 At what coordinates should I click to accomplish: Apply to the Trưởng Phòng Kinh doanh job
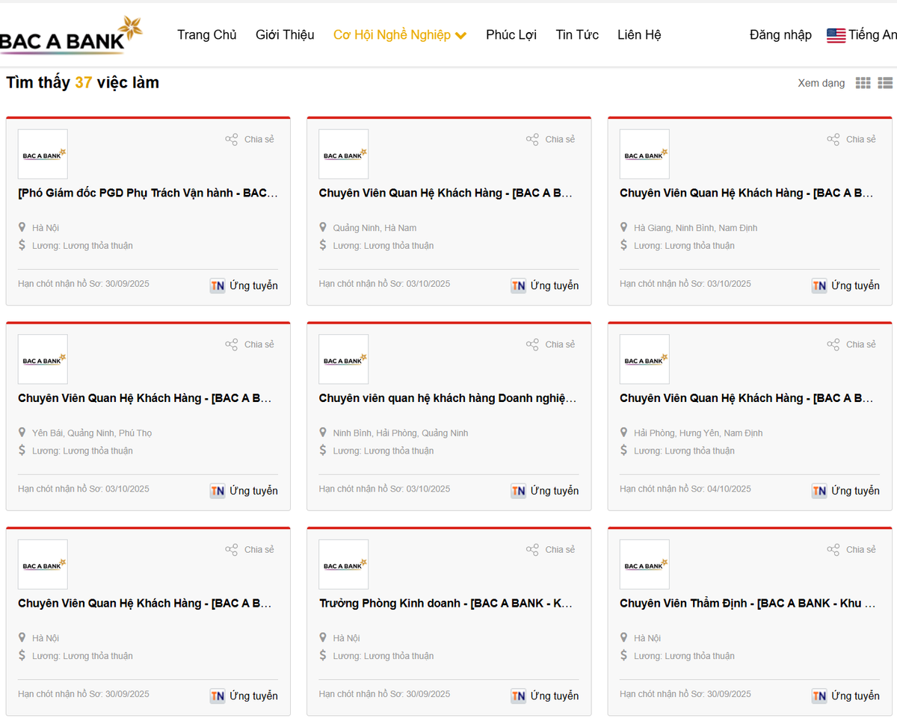pos(545,696)
